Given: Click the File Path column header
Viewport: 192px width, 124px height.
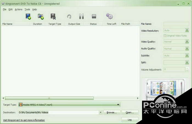Looking at the screenshot, I should point(130,24).
